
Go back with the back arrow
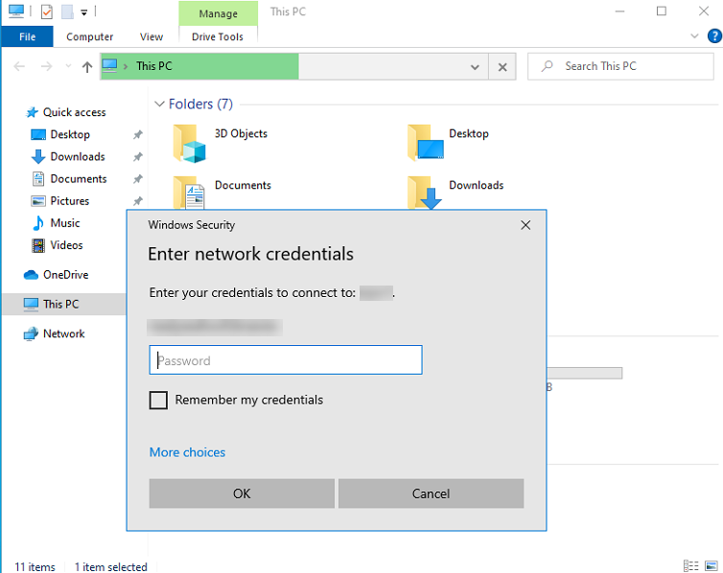click(x=19, y=67)
